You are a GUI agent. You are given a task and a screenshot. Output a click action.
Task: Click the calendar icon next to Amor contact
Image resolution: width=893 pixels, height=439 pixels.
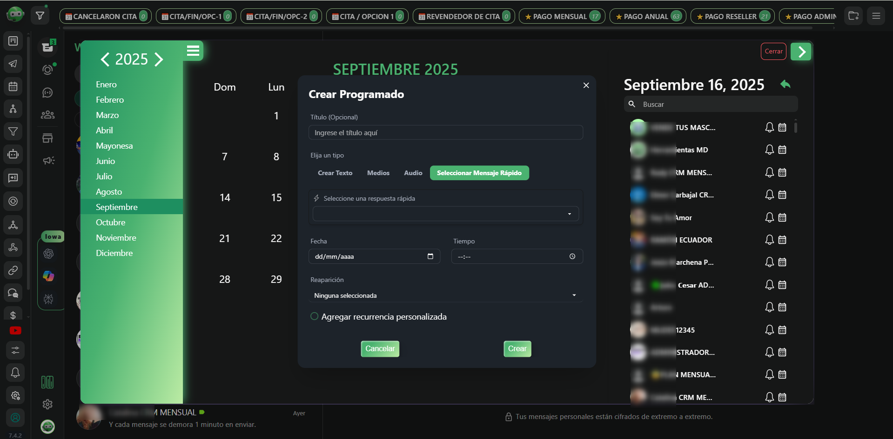pos(782,217)
